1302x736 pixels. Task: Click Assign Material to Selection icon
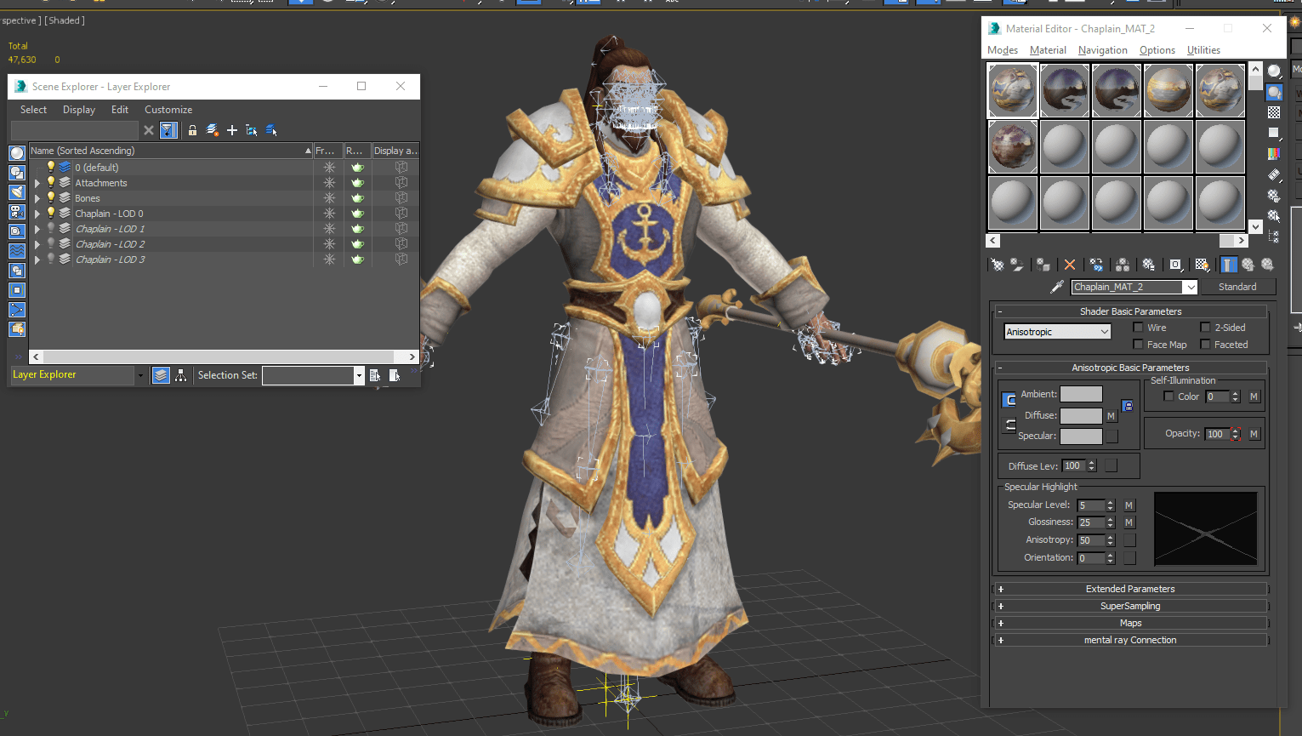(x=1043, y=265)
